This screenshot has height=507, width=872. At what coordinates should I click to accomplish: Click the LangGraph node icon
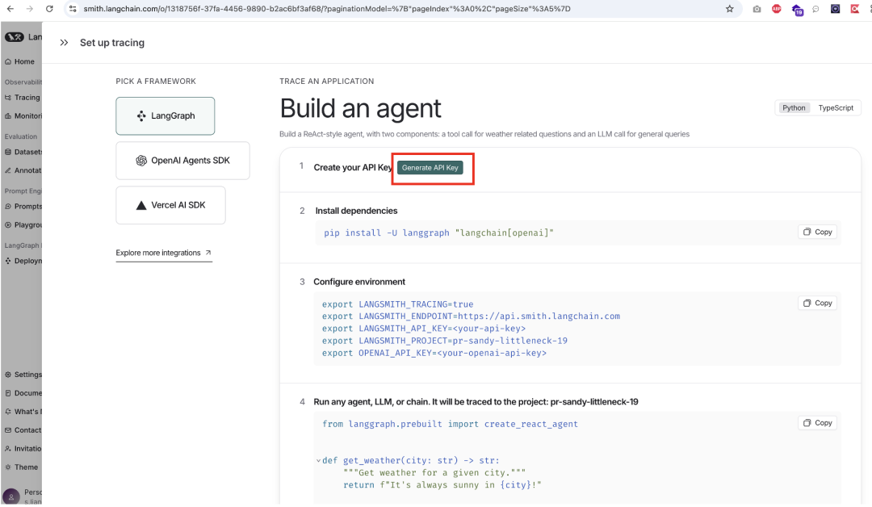click(x=141, y=115)
